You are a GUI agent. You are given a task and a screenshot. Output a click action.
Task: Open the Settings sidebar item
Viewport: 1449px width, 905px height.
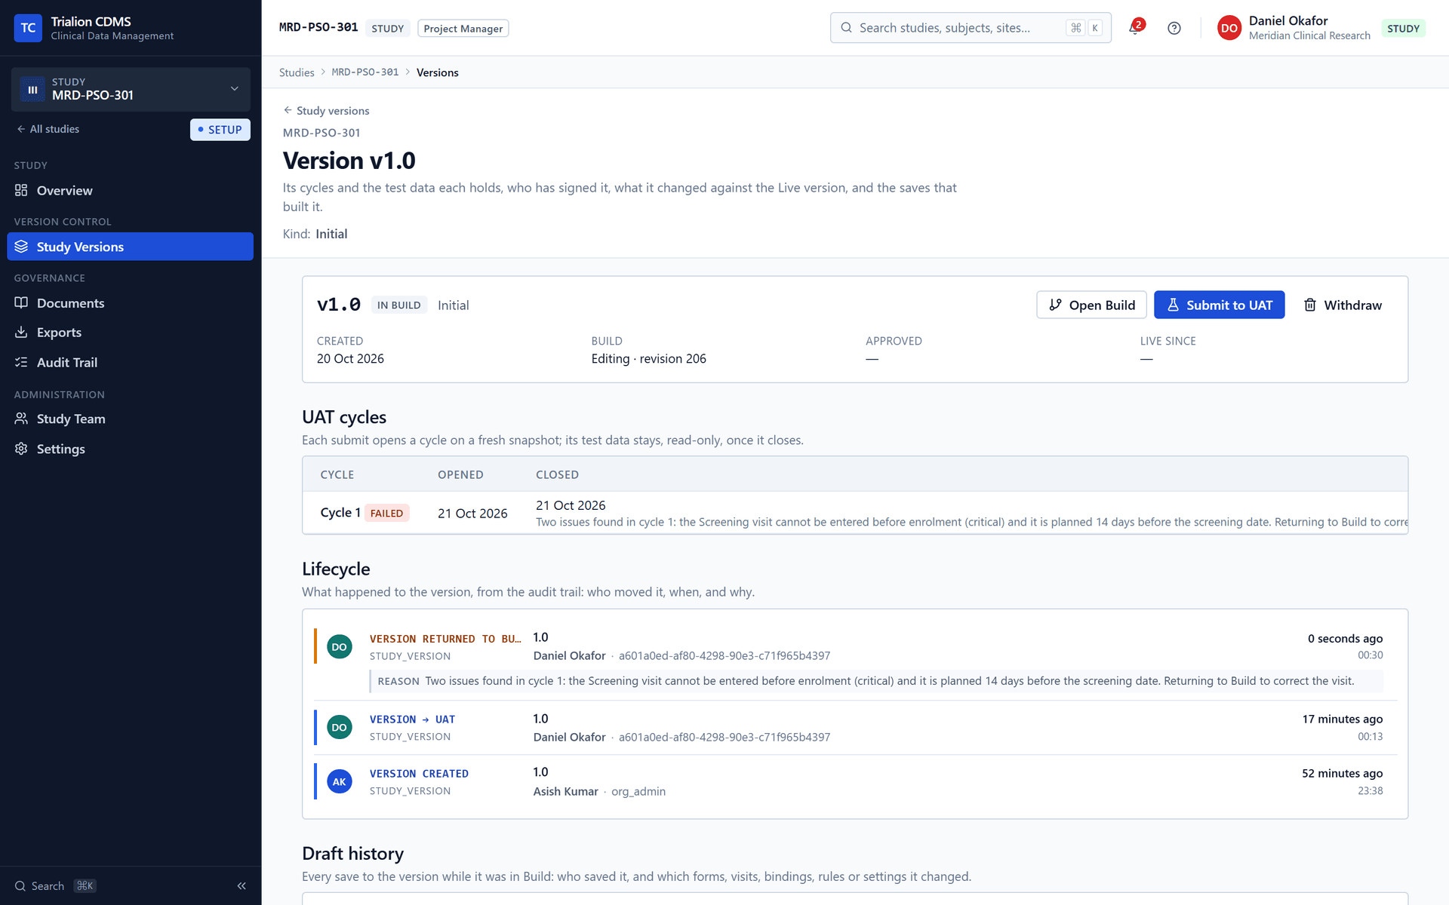[x=130, y=449]
